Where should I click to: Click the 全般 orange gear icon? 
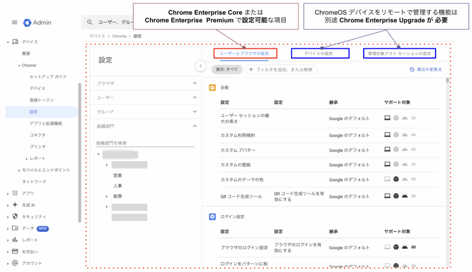(x=212, y=87)
